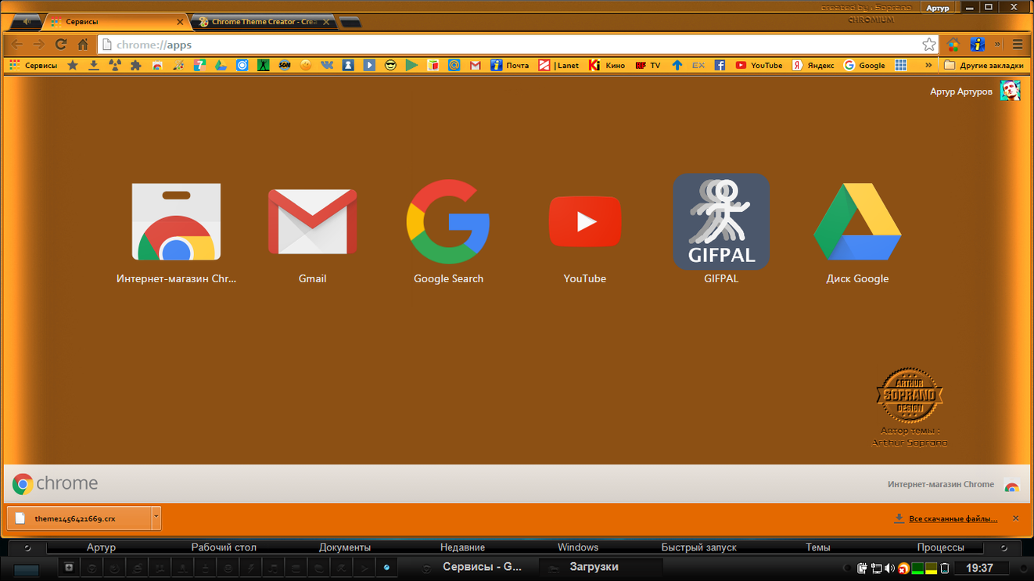The height and width of the screenshot is (581, 1034).
Task: Switch to the Сервисы tab
Action: coord(117,22)
